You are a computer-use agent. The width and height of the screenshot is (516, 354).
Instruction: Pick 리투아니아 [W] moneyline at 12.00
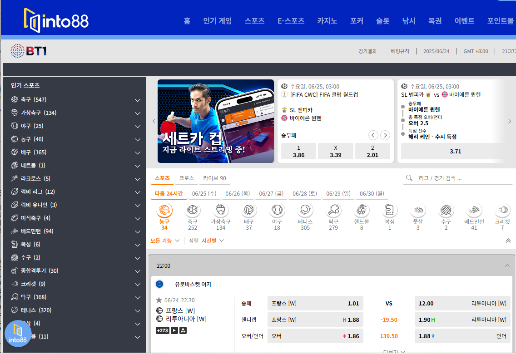pos(462,303)
